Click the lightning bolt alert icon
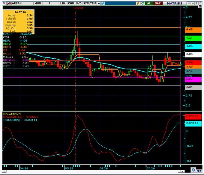This screenshot has width=204, height=175. point(138,3)
